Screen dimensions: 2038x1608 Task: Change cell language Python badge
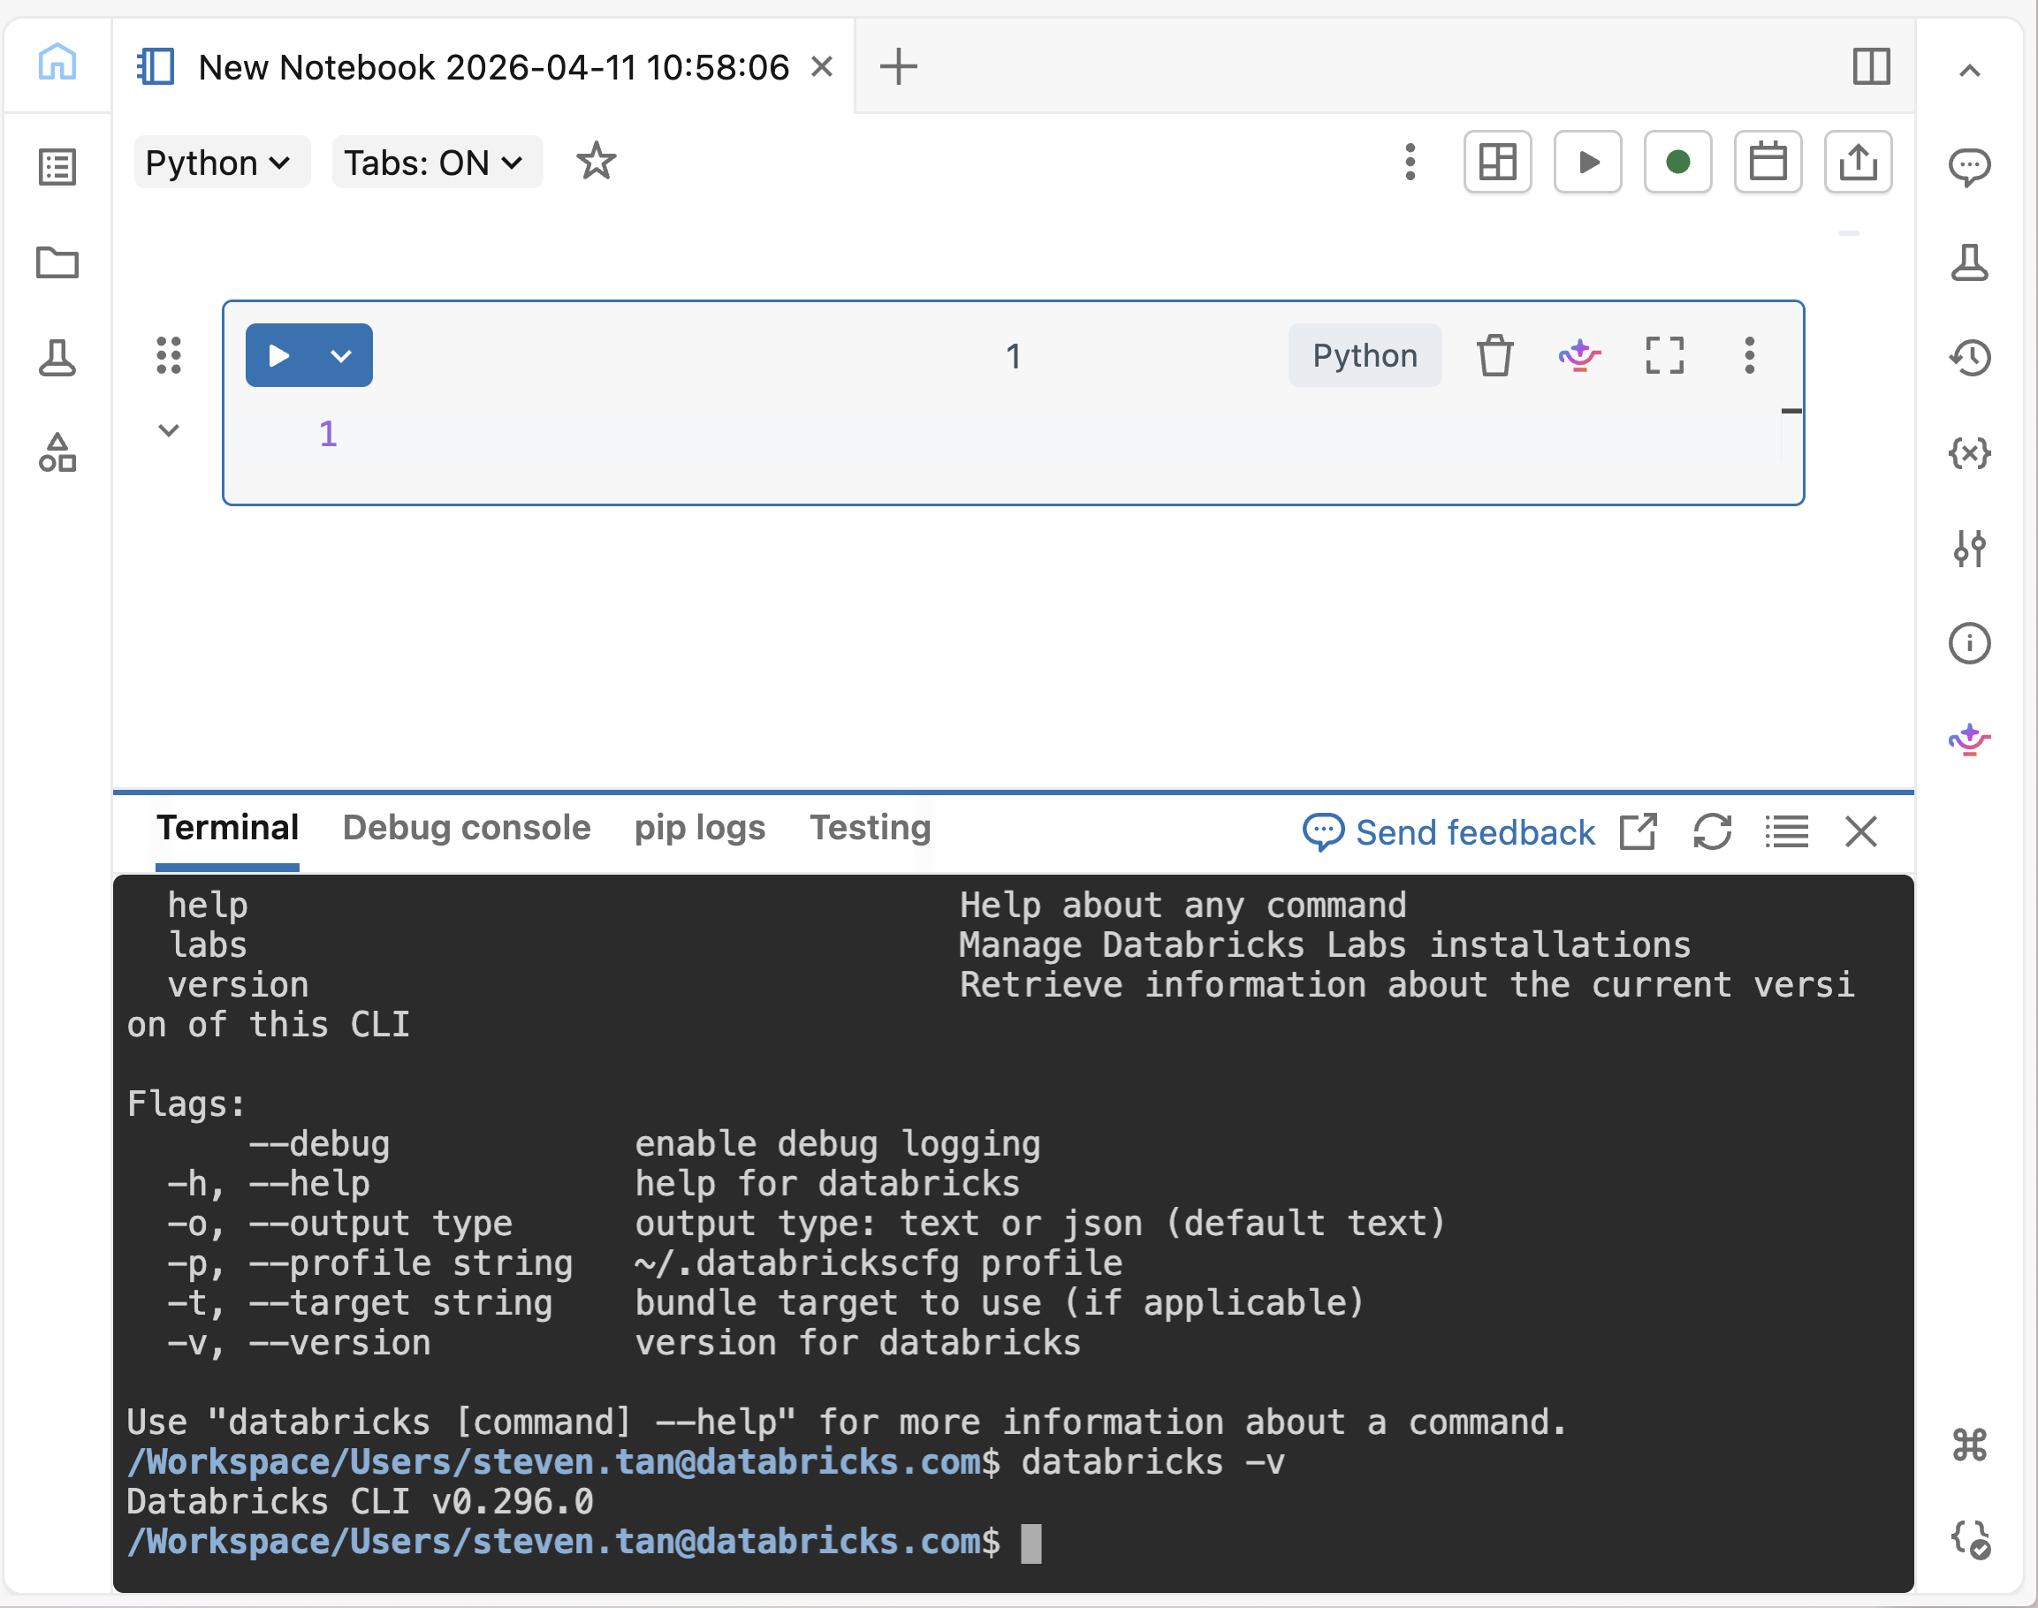pos(1365,356)
